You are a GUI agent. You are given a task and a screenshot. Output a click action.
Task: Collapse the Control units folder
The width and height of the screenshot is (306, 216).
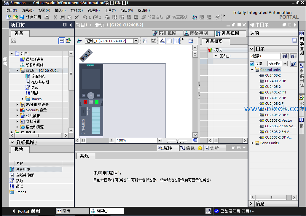click(252, 70)
